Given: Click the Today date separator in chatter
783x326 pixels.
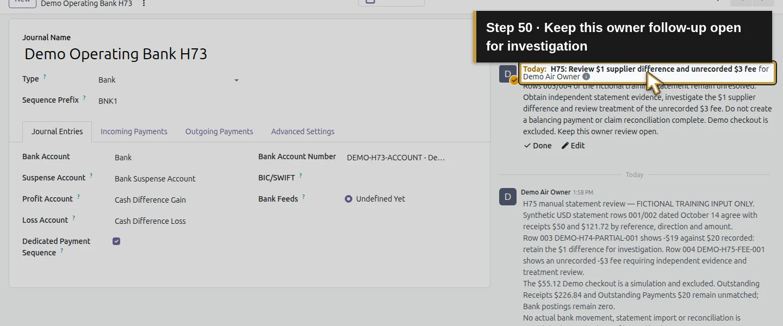Looking at the screenshot, I should click(635, 175).
